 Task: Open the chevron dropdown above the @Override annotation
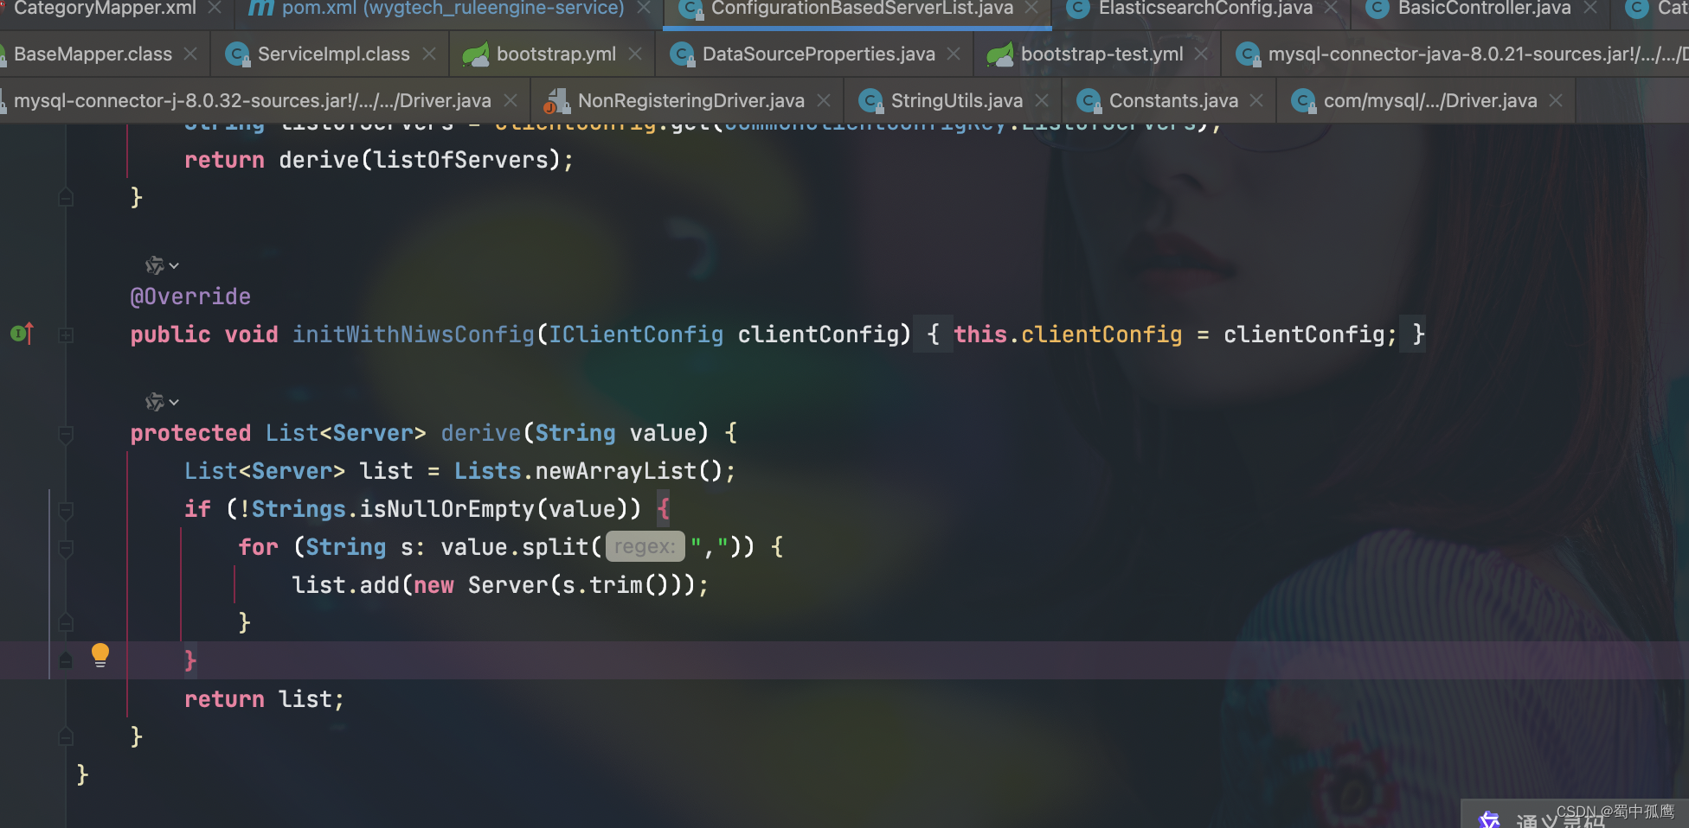[x=172, y=265]
